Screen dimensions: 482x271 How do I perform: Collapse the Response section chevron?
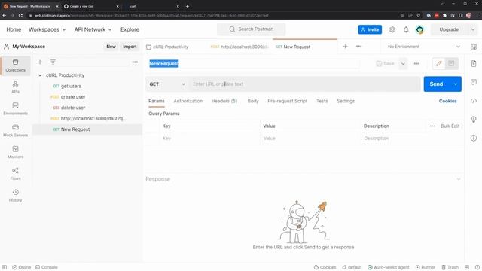click(x=459, y=179)
